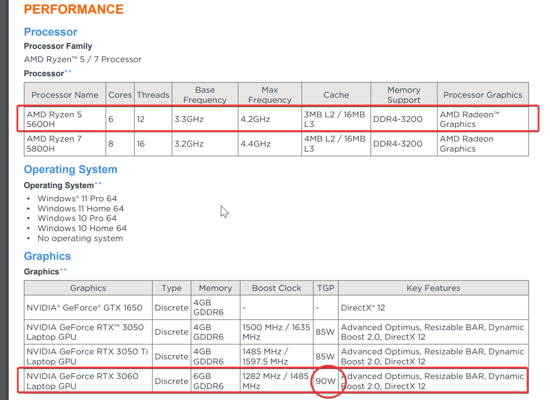Image resolution: width=550 pixels, height=400 pixels.
Task: Click the 1500 MHz / 1635 MHz boost clock cell
Action: click(276, 332)
